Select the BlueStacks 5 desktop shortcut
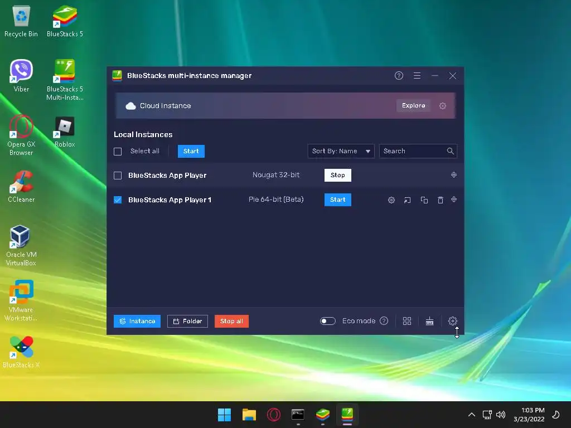 click(x=65, y=22)
